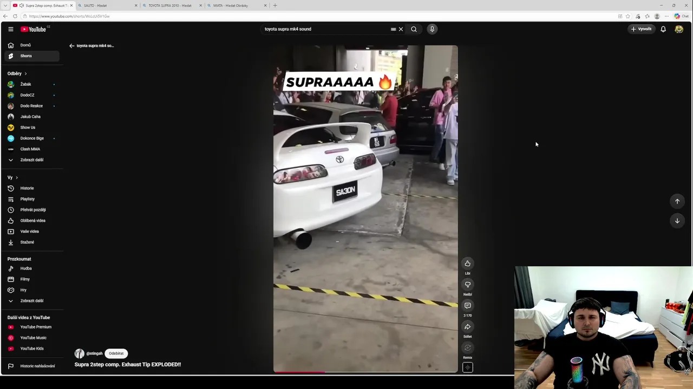Open Filmy in Prozkoumat

[32, 279]
